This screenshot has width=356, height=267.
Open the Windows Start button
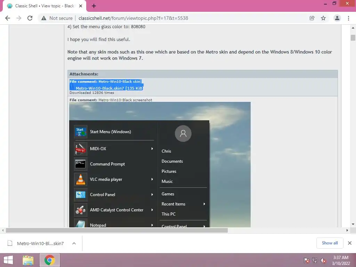[8, 260]
